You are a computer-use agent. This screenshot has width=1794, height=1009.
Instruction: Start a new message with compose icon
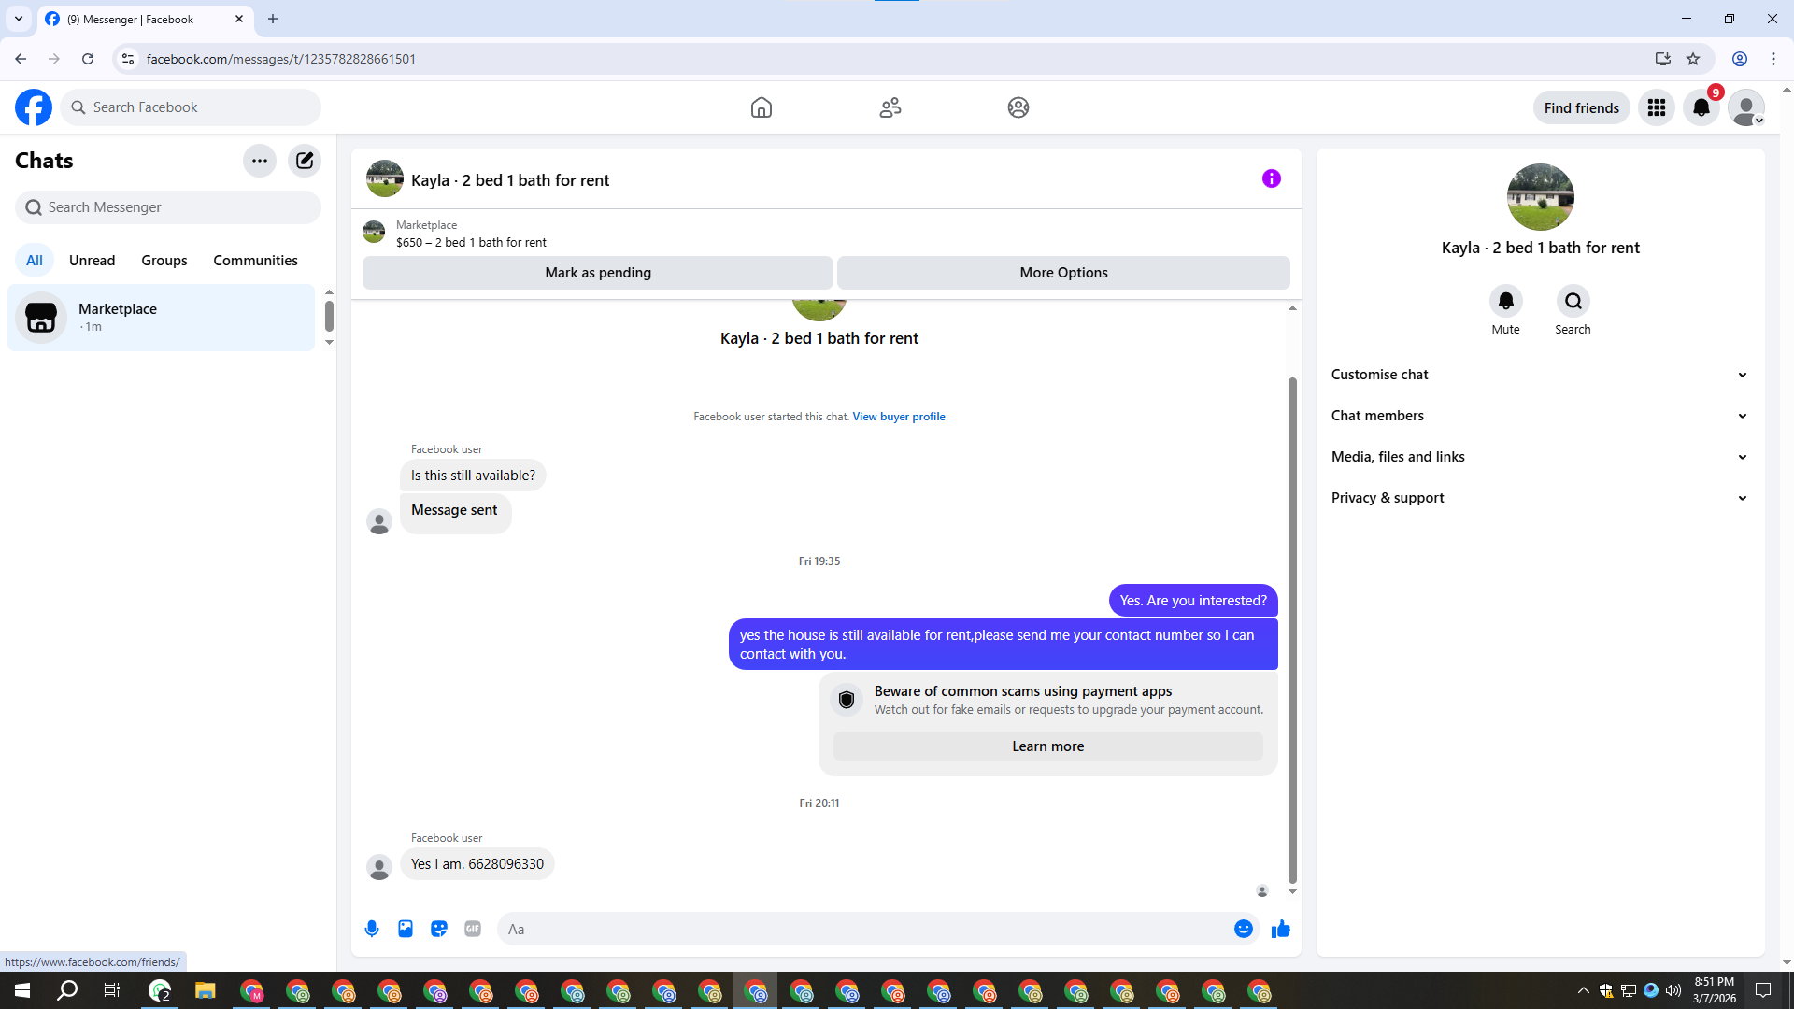305,161
